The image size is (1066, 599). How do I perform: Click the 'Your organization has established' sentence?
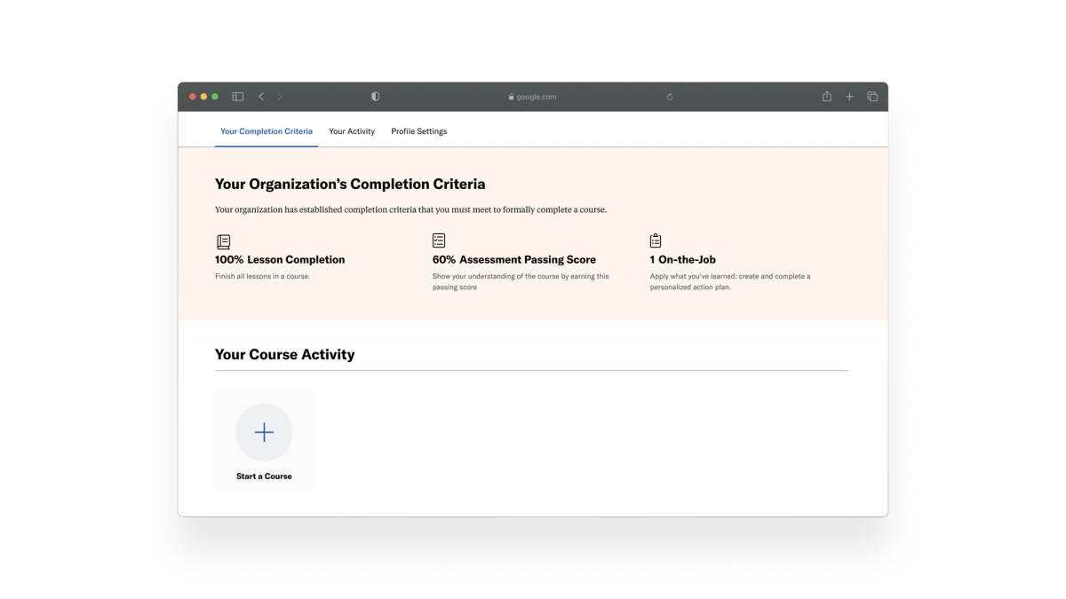point(410,209)
